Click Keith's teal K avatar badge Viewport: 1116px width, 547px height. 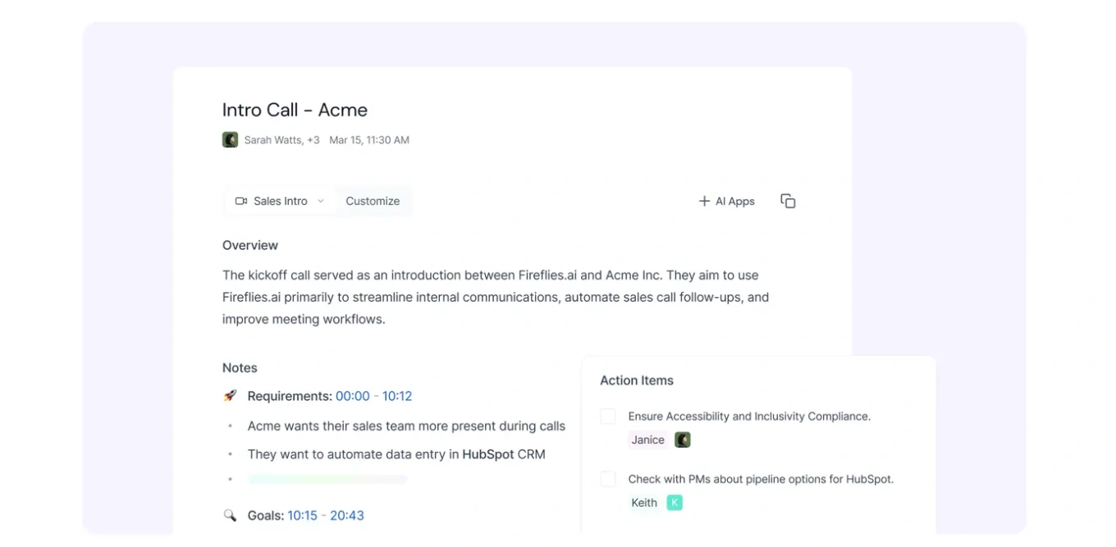(675, 503)
